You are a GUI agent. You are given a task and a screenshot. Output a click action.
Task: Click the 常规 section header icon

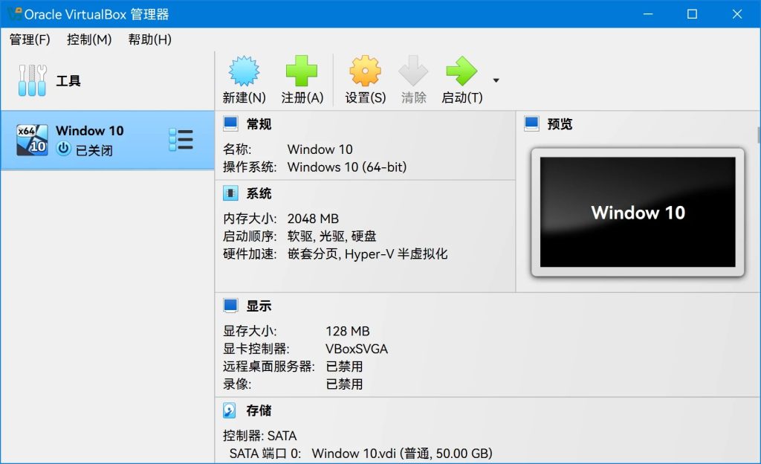(231, 123)
